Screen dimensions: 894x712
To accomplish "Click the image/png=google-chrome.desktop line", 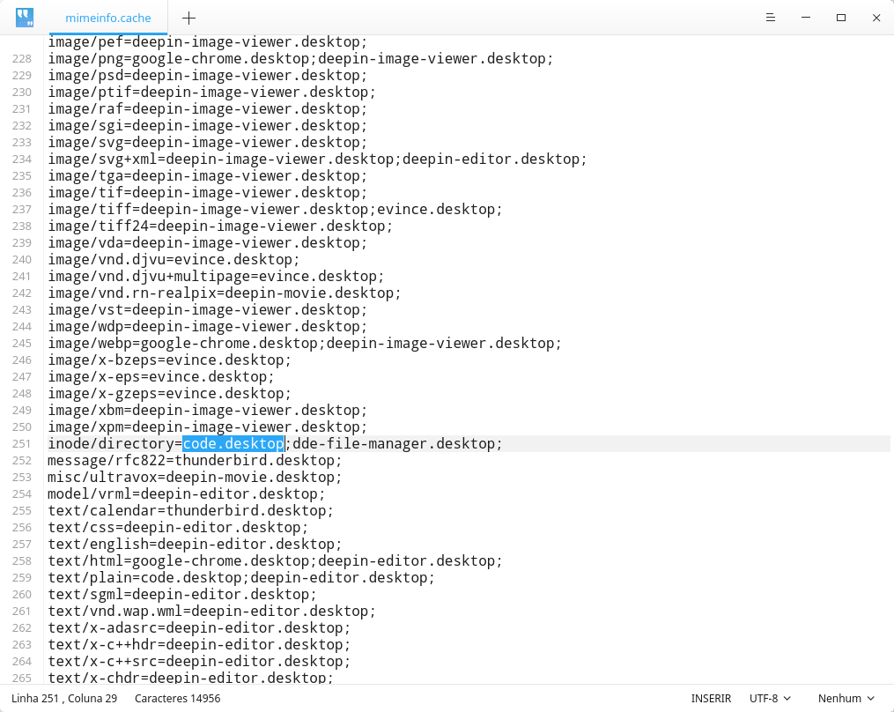I will tap(300, 59).
